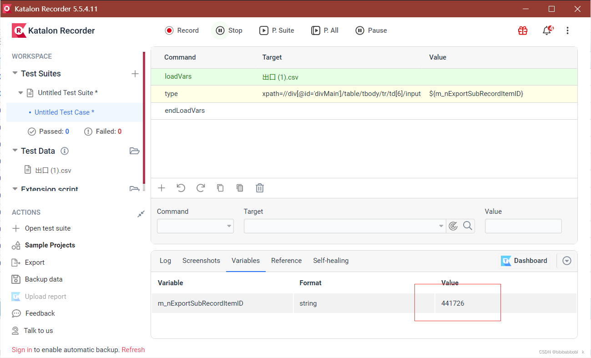The image size is (591, 358).
Task: Collapse the Extension script section
Action: pyautogui.click(x=15, y=188)
